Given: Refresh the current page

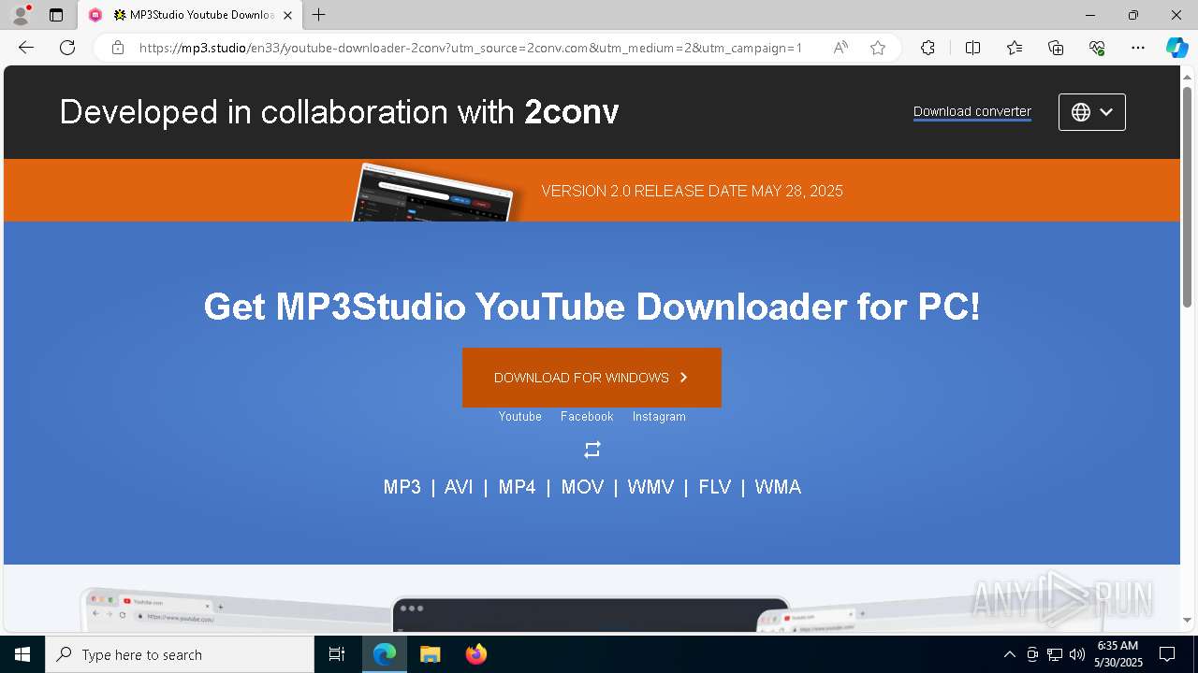Looking at the screenshot, I should pos(67,48).
